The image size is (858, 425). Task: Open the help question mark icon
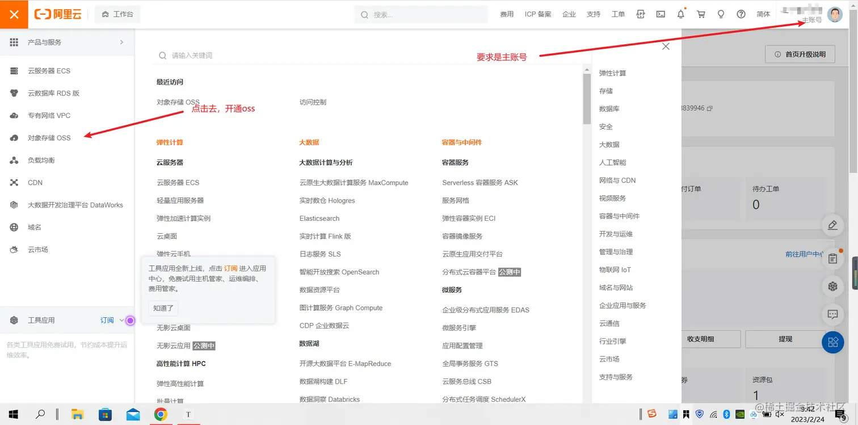click(x=741, y=14)
